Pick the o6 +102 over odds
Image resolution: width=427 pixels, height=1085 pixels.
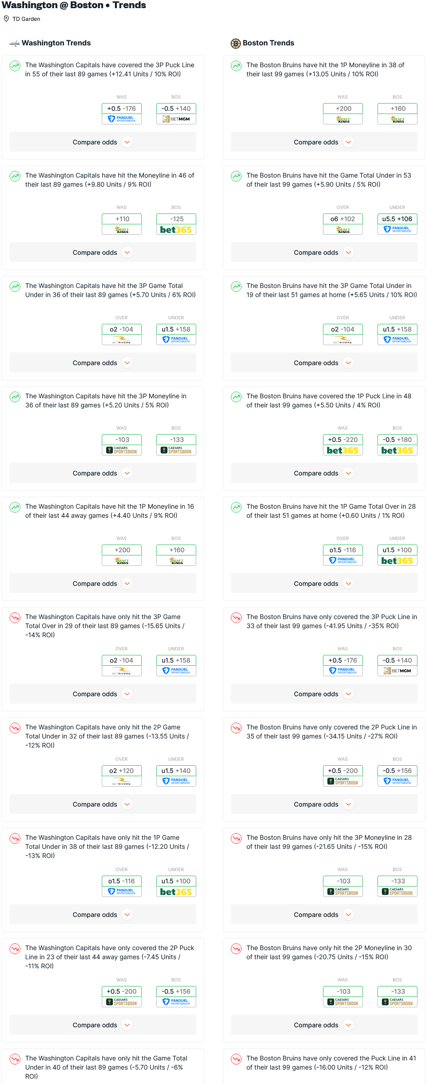pyautogui.click(x=343, y=219)
